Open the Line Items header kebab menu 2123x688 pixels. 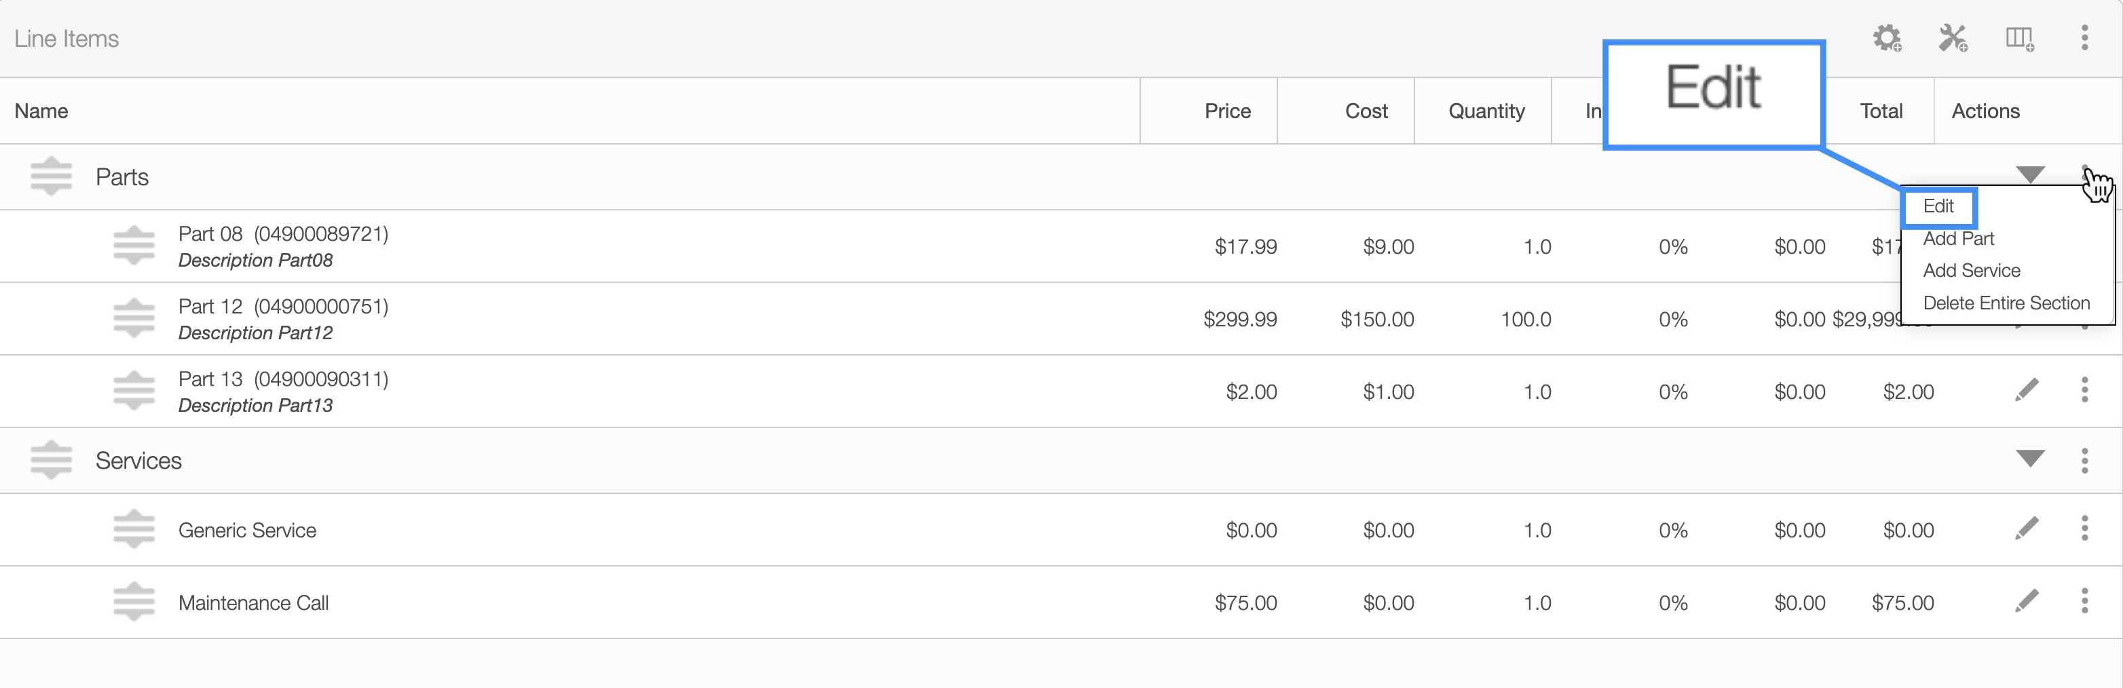(x=2084, y=38)
